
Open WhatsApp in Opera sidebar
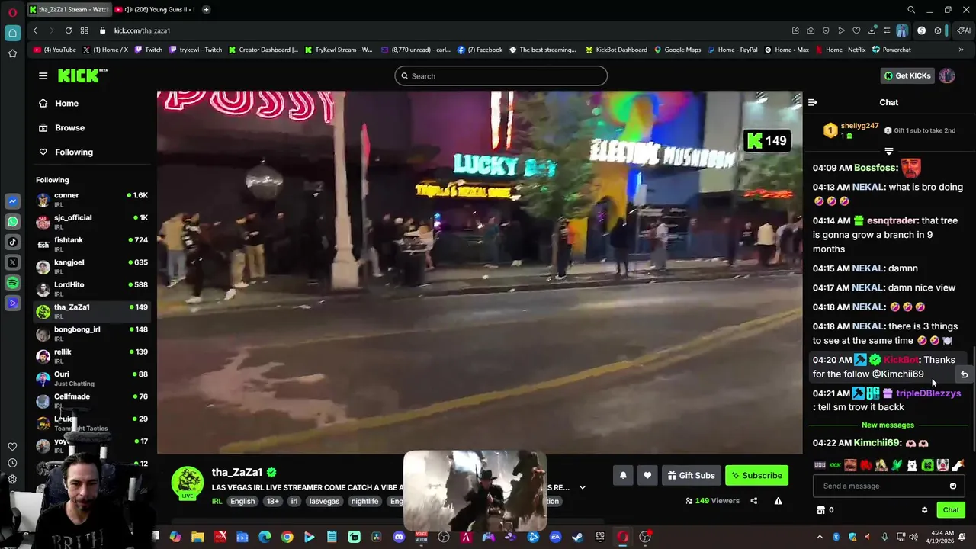tap(12, 222)
